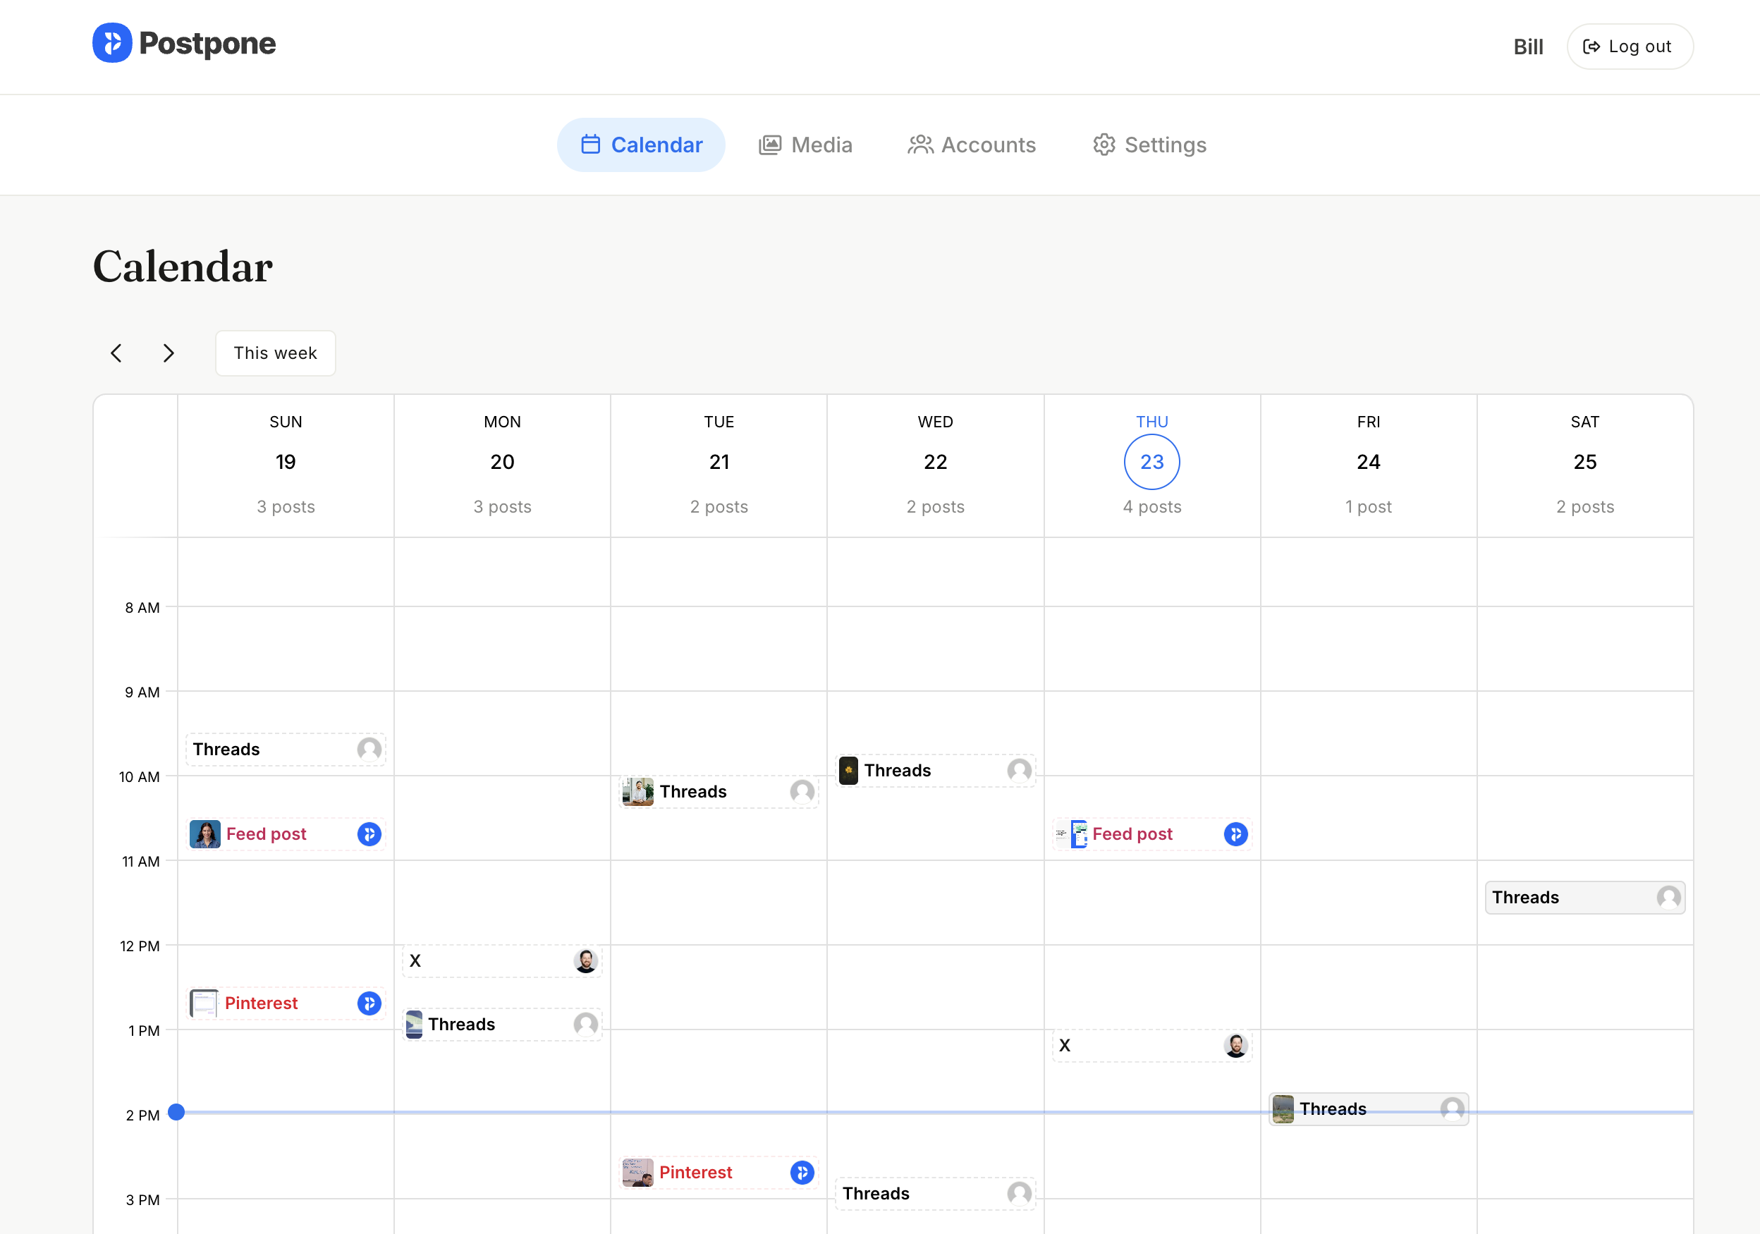This screenshot has width=1760, height=1234.
Task: Click the Postpone badge on Thursday's Feed post
Action: click(1235, 834)
